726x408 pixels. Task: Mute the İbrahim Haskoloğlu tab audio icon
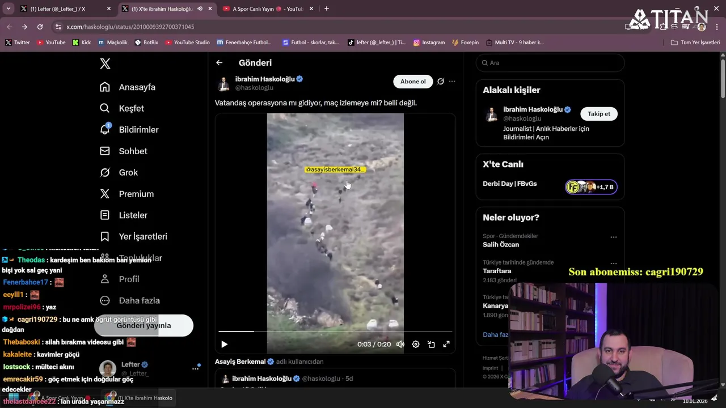click(200, 8)
